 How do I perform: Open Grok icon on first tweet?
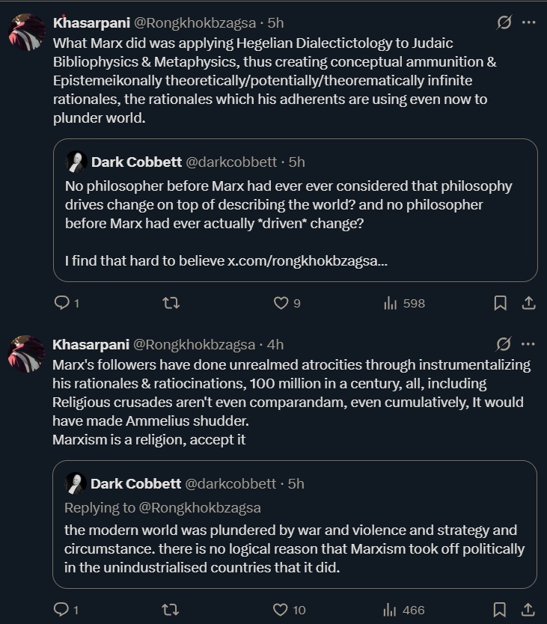(504, 22)
